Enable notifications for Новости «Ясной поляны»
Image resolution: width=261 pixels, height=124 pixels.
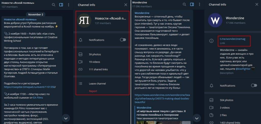123,40
